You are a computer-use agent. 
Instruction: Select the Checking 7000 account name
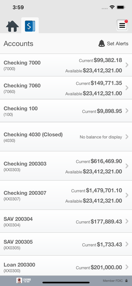pos(22,63)
